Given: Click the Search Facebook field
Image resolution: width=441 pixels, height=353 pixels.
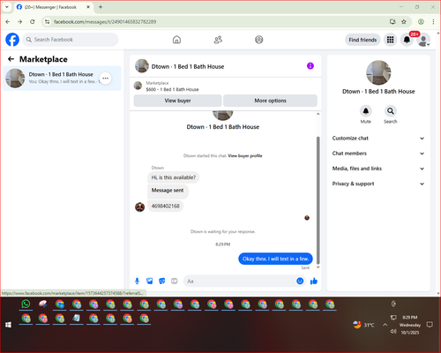Looking at the screenshot, I should [x=71, y=40].
